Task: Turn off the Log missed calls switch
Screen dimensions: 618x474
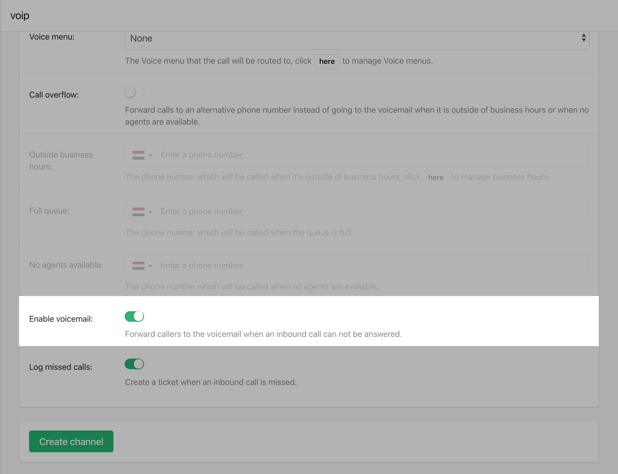Action: (x=134, y=364)
